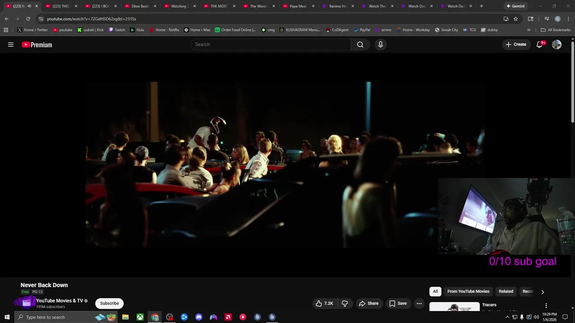Mute the playing first tab audio
Screen dimensions: 575x323
pos(29,6)
